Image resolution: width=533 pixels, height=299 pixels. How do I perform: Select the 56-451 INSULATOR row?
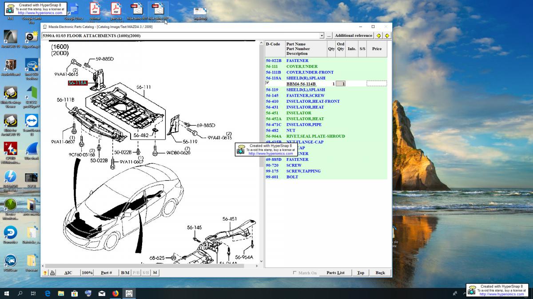tap(326, 113)
